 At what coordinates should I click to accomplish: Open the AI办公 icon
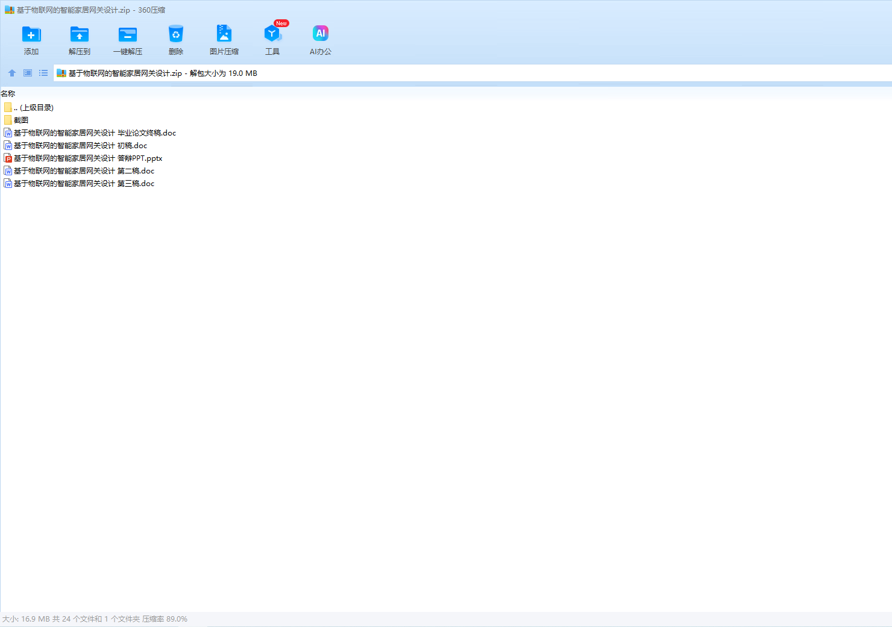tap(321, 33)
